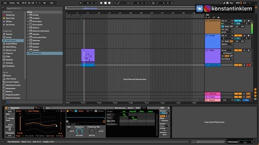Open 3 MIDI No Output dropdown

pyautogui.click(x=227, y=59)
